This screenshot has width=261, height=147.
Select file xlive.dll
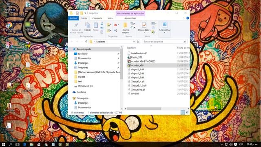pyautogui.click(x=135, y=94)
